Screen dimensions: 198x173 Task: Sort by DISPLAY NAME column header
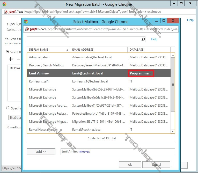click(x=48, y=50)
